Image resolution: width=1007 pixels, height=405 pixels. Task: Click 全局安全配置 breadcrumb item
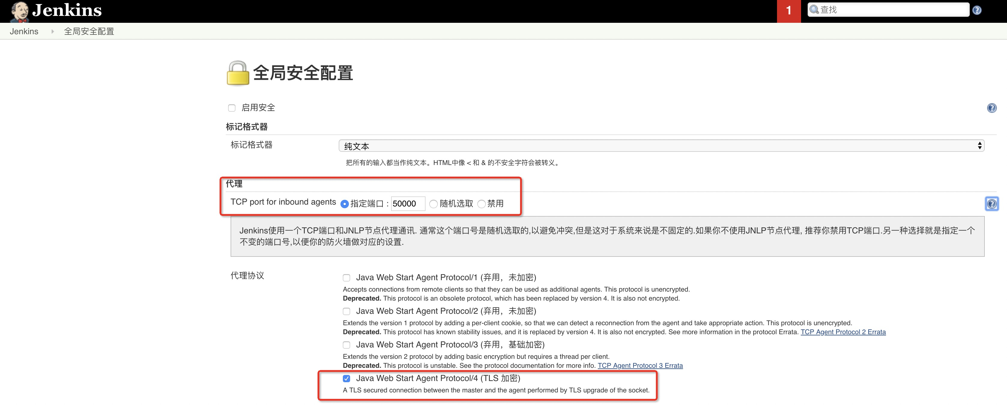click(x=89, y=31)
